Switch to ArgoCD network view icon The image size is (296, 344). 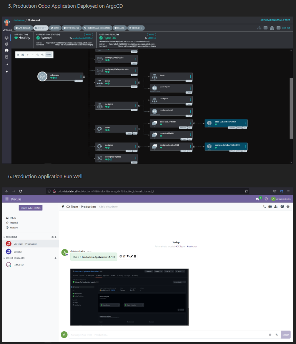(x=272, y=28)
